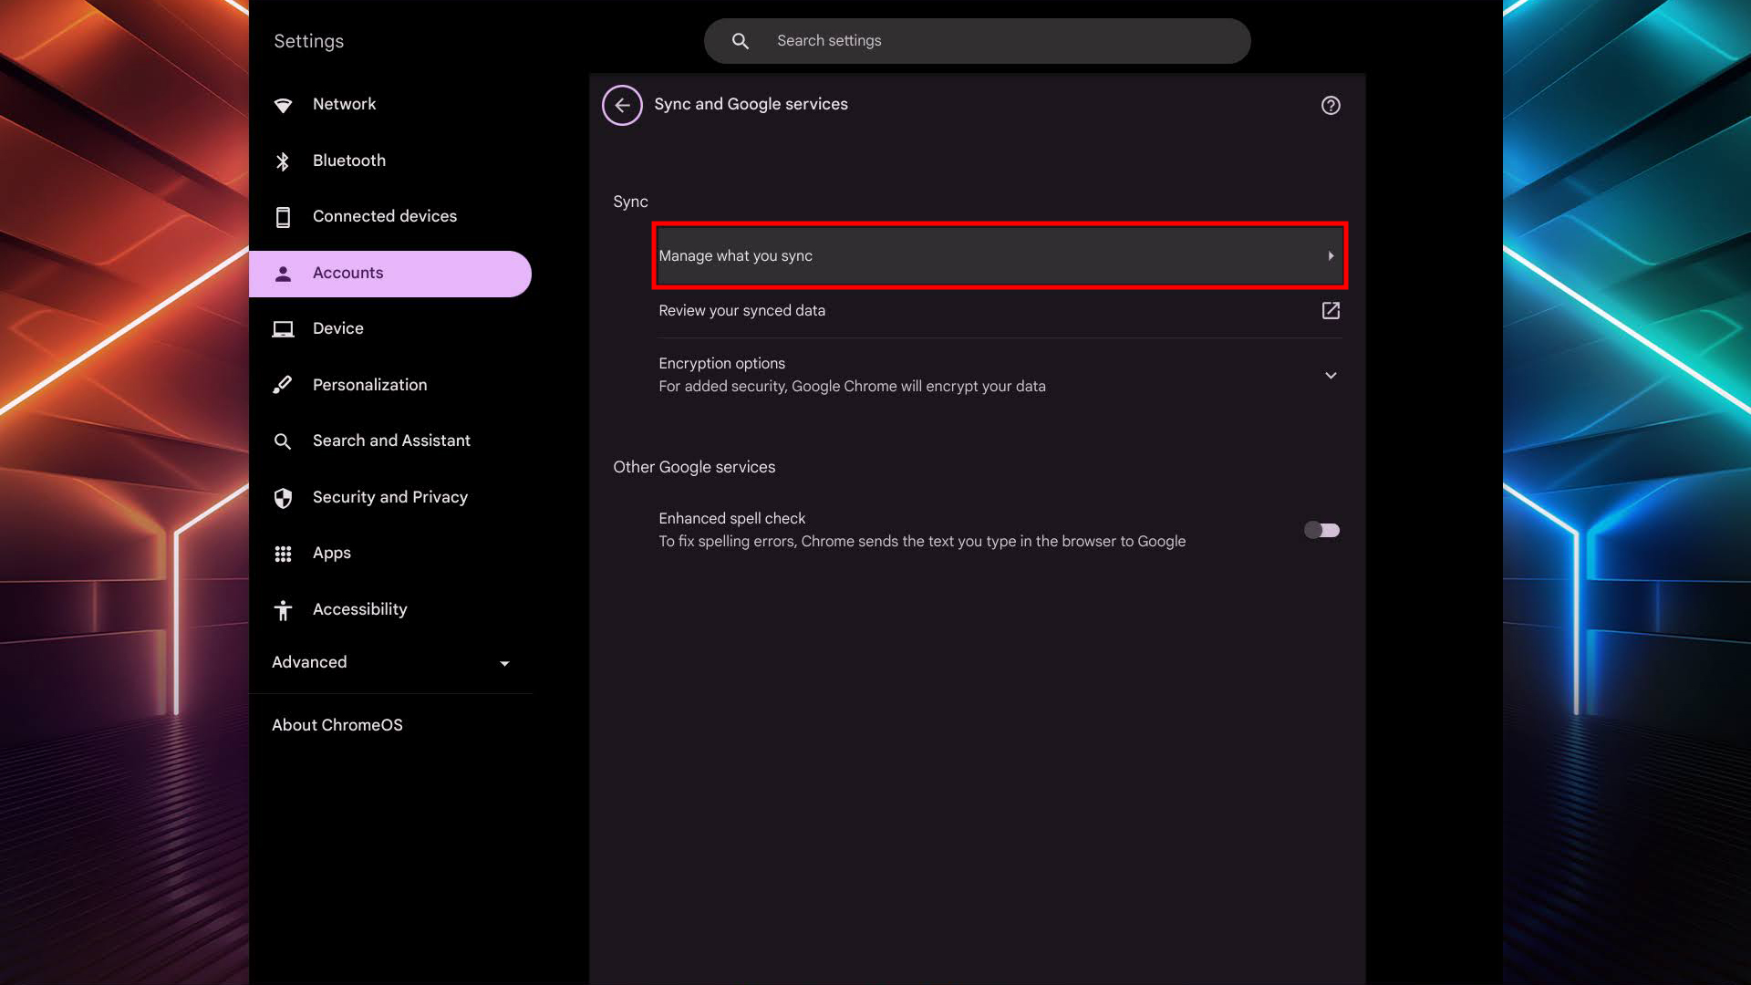Click the back arrow button
This screenshot has width=1751, height=985.
coord(622,105)
